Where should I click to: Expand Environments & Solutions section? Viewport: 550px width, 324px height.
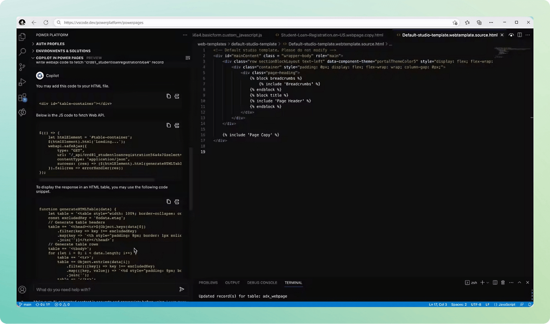click(x=63, y=51)
